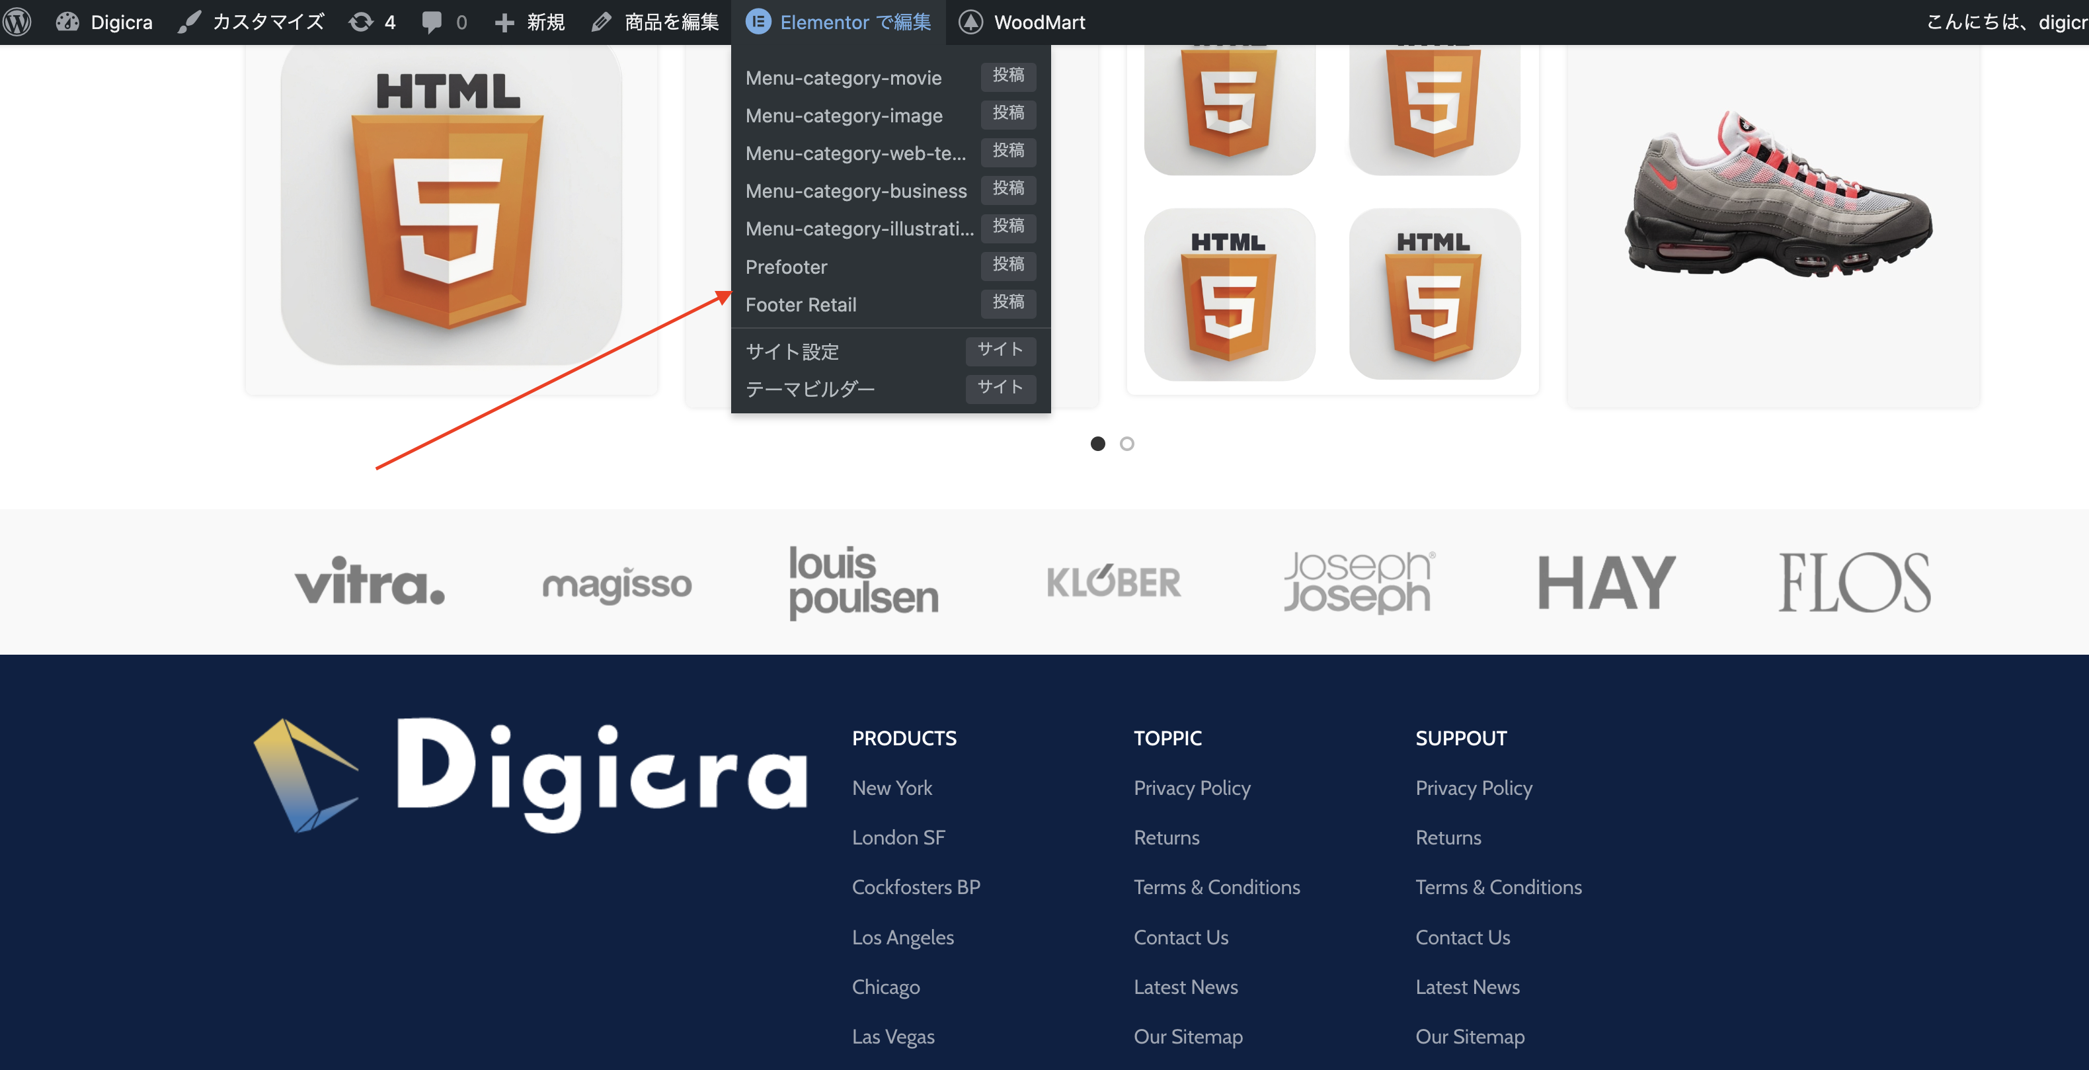Click the WordPress logo icon
Image resolution: width=2089 pixels, height=1070 pixels.
[x=17, y=22]
